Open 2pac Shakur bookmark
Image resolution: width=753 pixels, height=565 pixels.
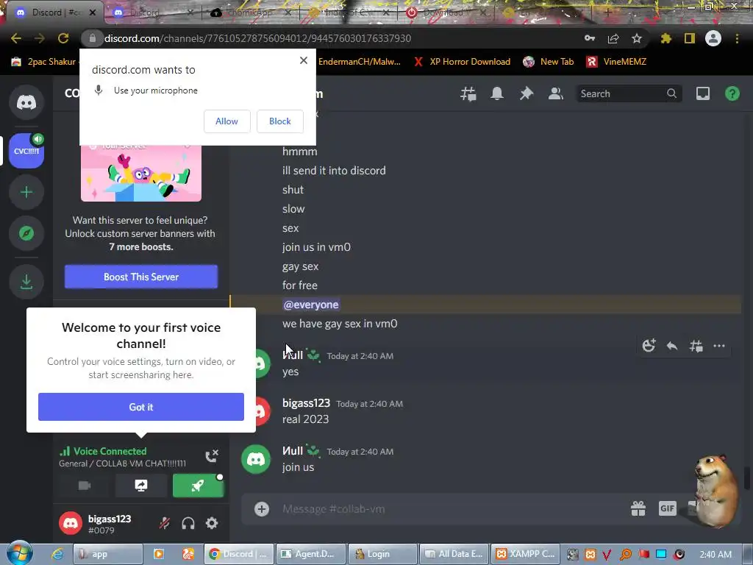[x=44, y=62]
